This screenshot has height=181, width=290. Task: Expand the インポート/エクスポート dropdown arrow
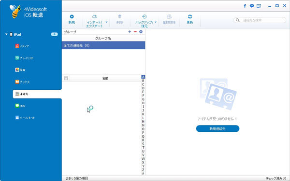(x=106, y=22)
